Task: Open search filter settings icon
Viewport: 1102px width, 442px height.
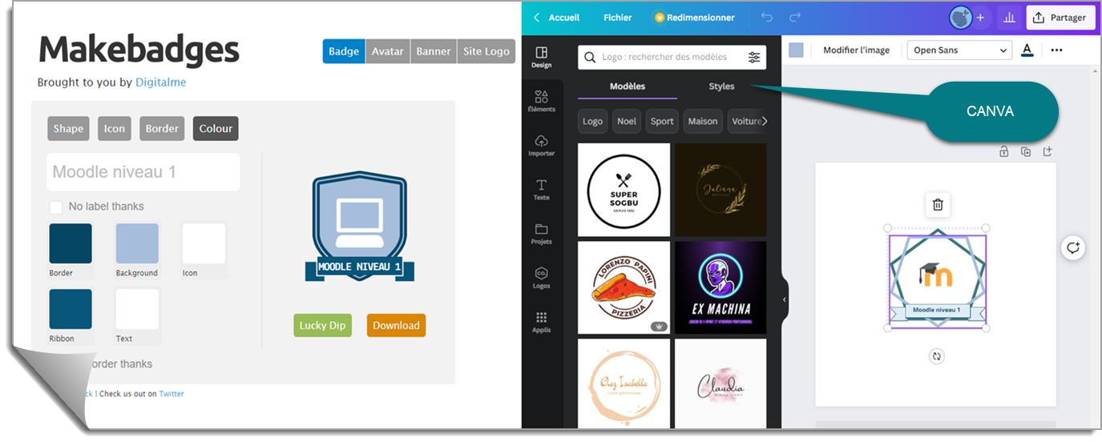Action: 754,57
